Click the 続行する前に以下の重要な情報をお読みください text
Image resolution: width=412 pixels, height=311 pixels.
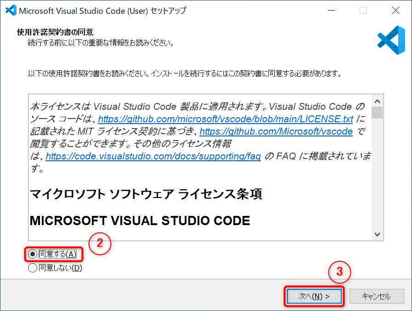tap(101, 43)
